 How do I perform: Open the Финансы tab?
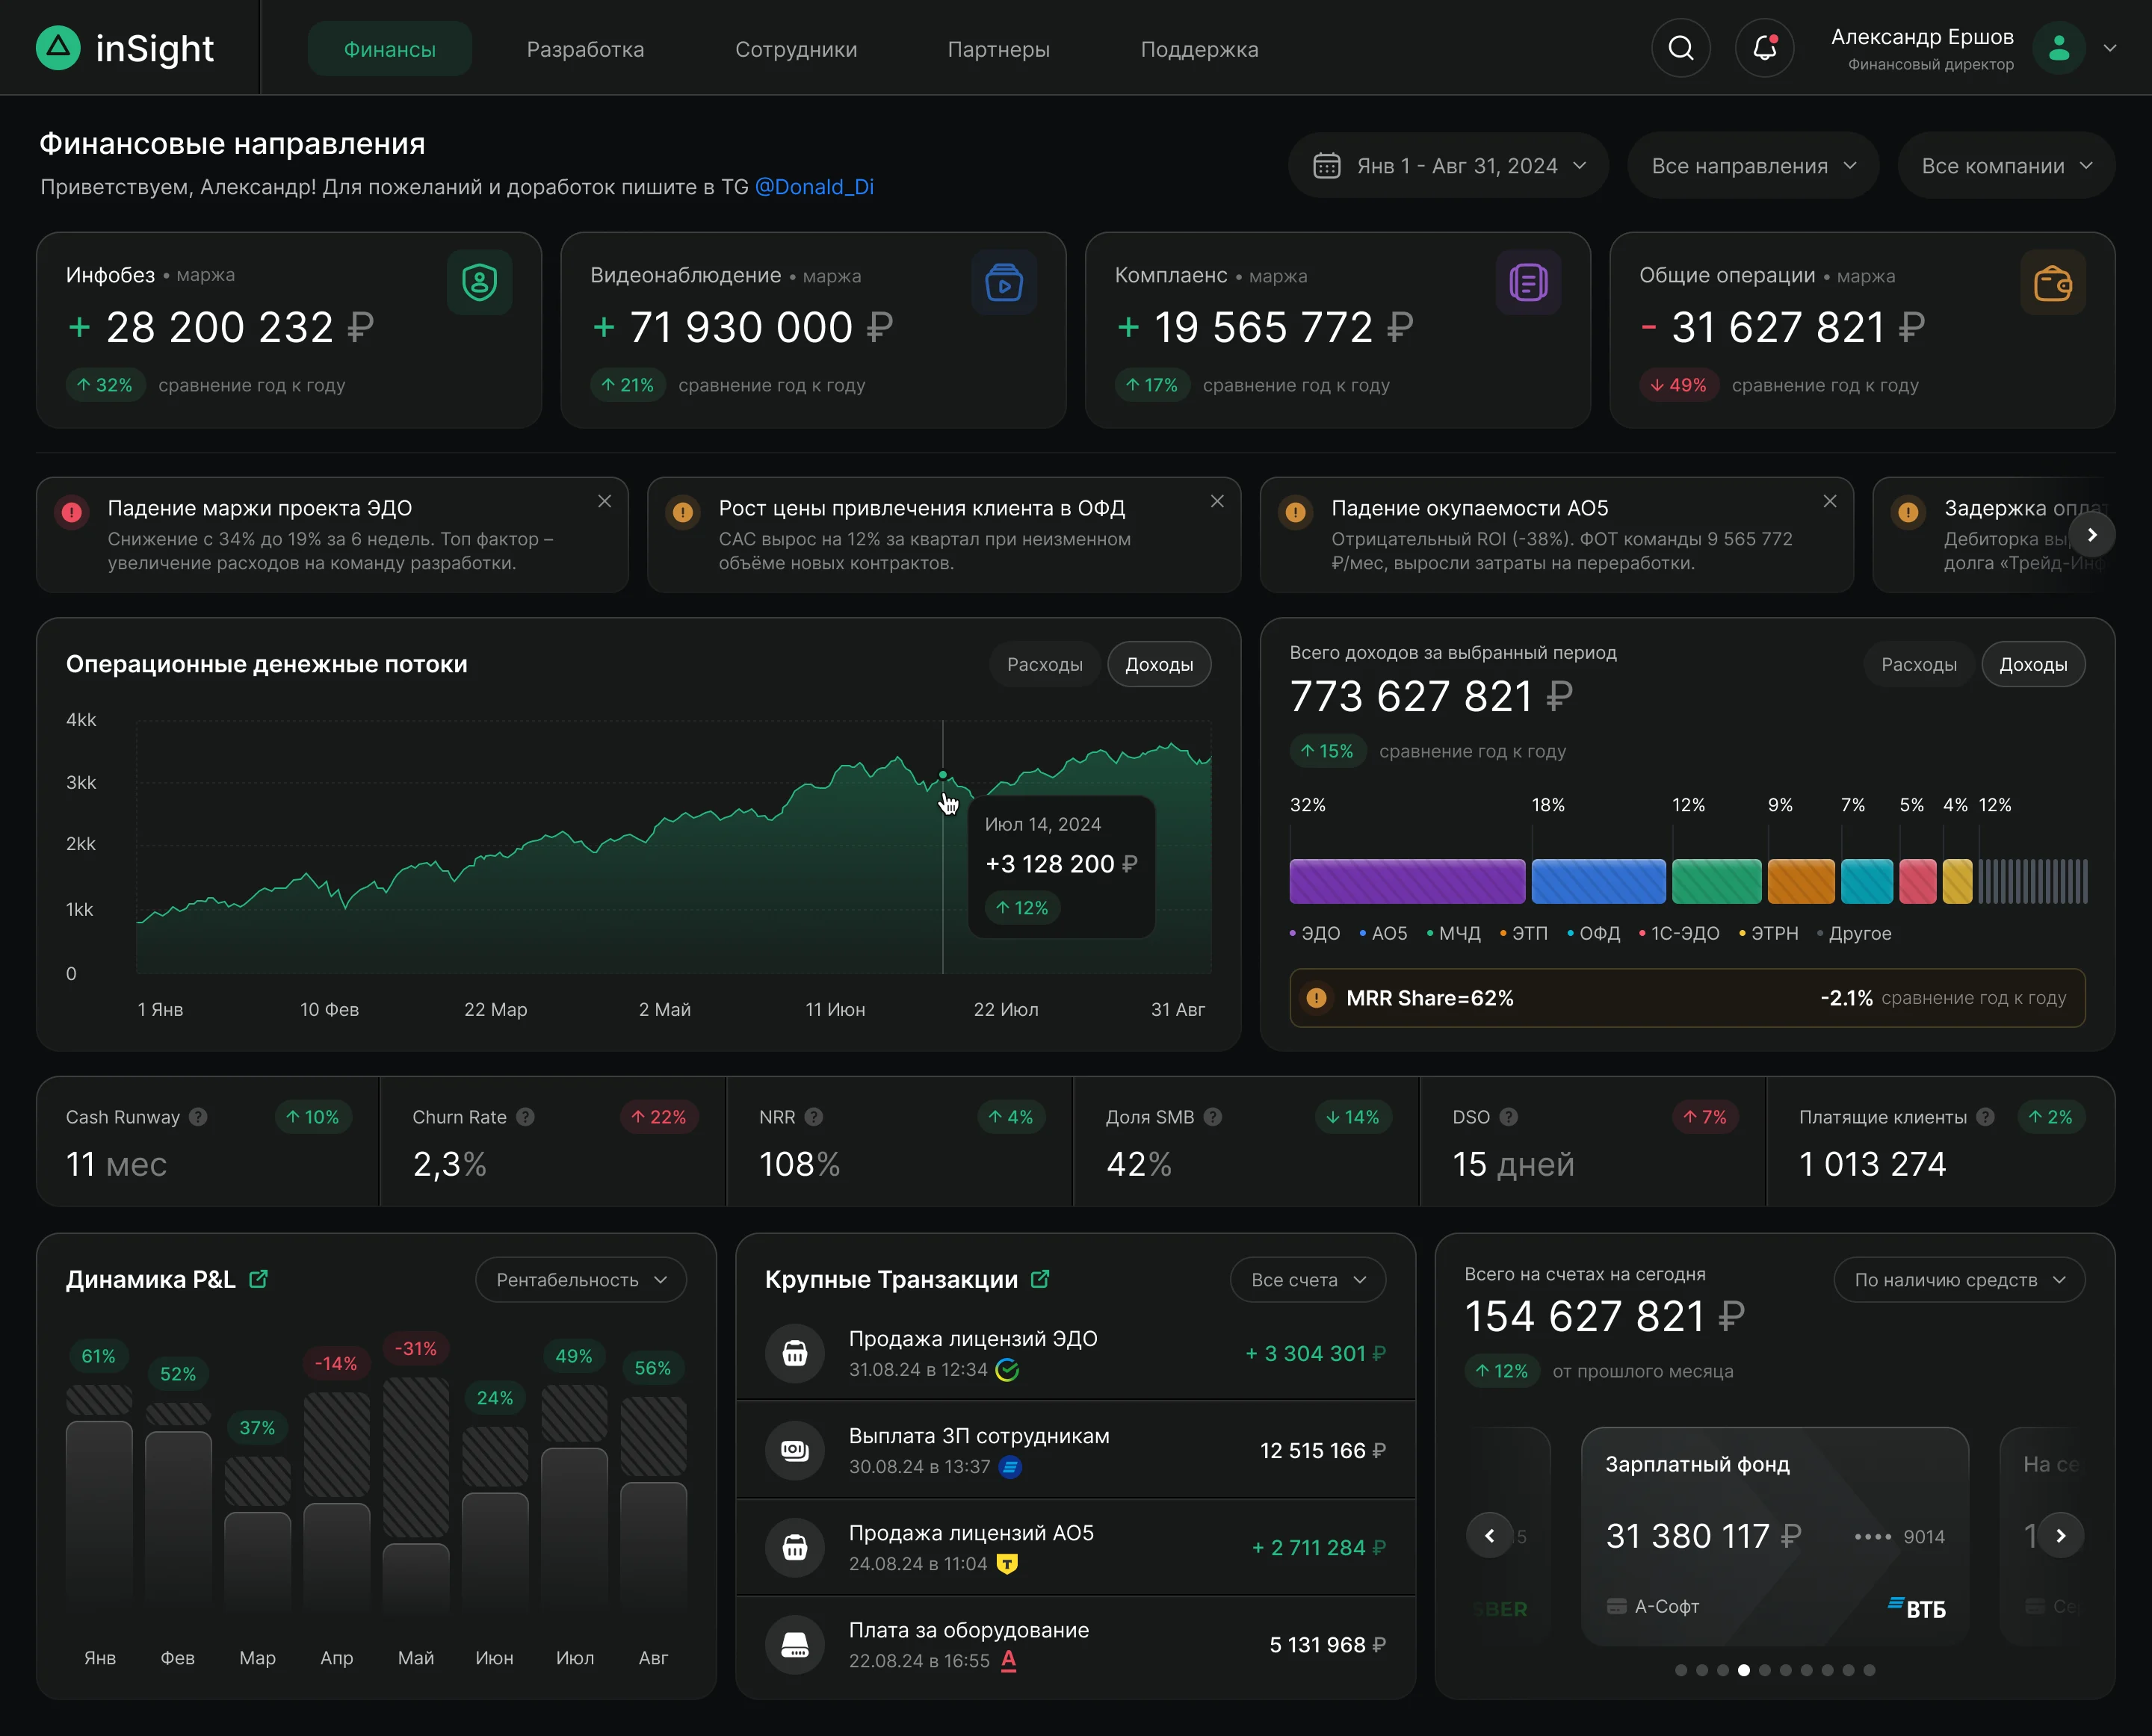[x=389, y=49]
